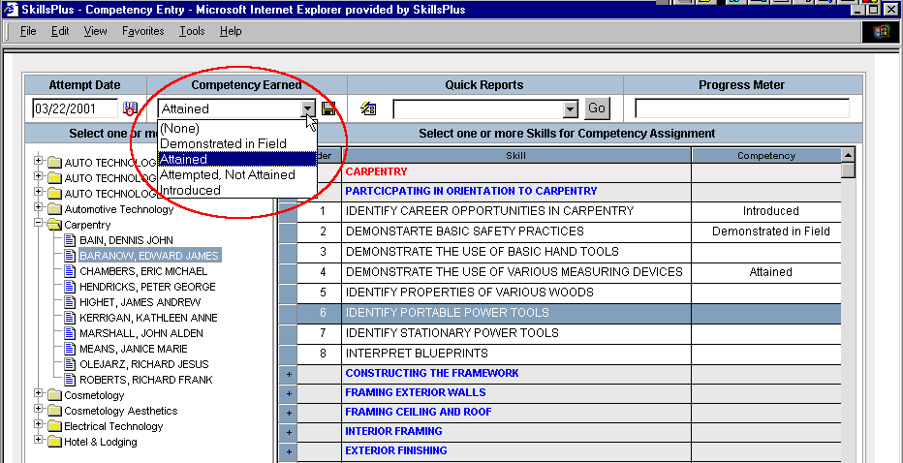Select student MARSHALL, JOHN ALDEN
The height and width of the screenshot is (463, 903).
(x=141, y=333)
